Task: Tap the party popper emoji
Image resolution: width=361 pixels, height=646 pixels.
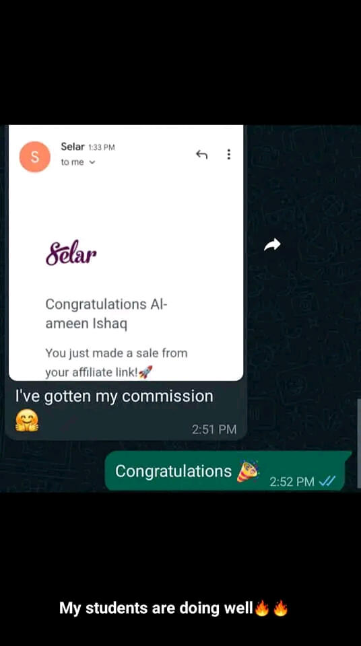Action: tap(247, 472)
